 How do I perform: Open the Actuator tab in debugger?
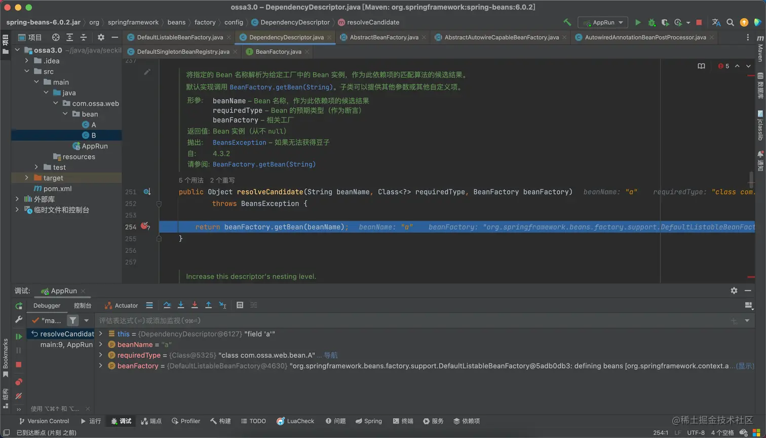tap(121, 306)
